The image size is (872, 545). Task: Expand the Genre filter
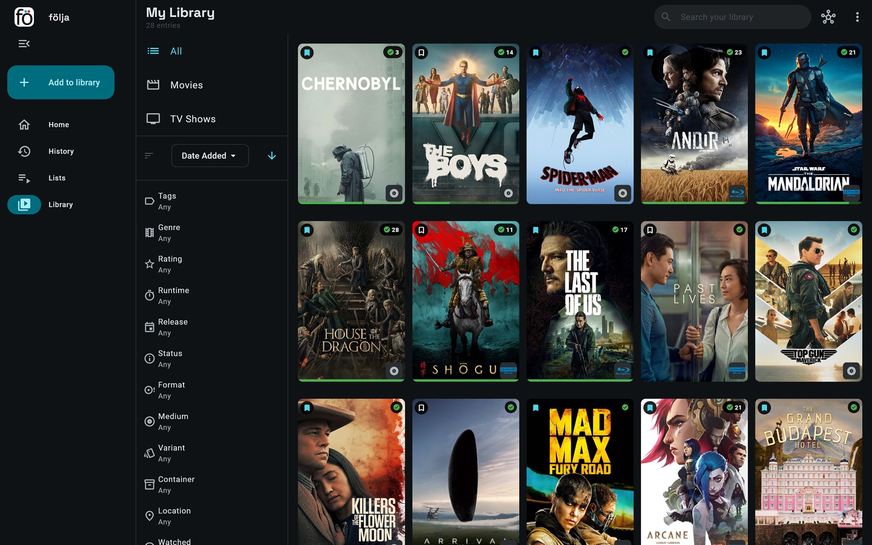pyautogui.click(x=212, y=233)
